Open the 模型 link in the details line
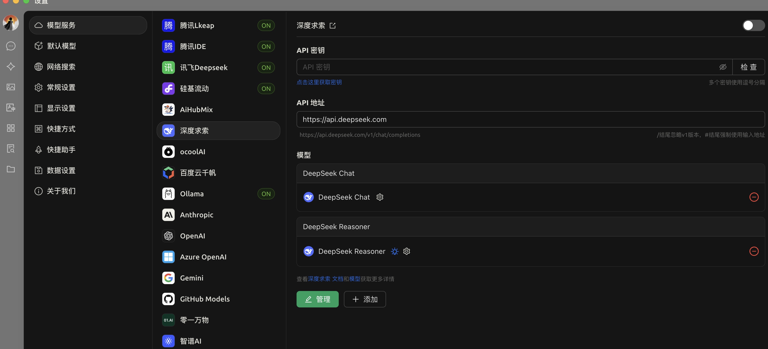Screen dimensions: 768x349 [354, 279]
